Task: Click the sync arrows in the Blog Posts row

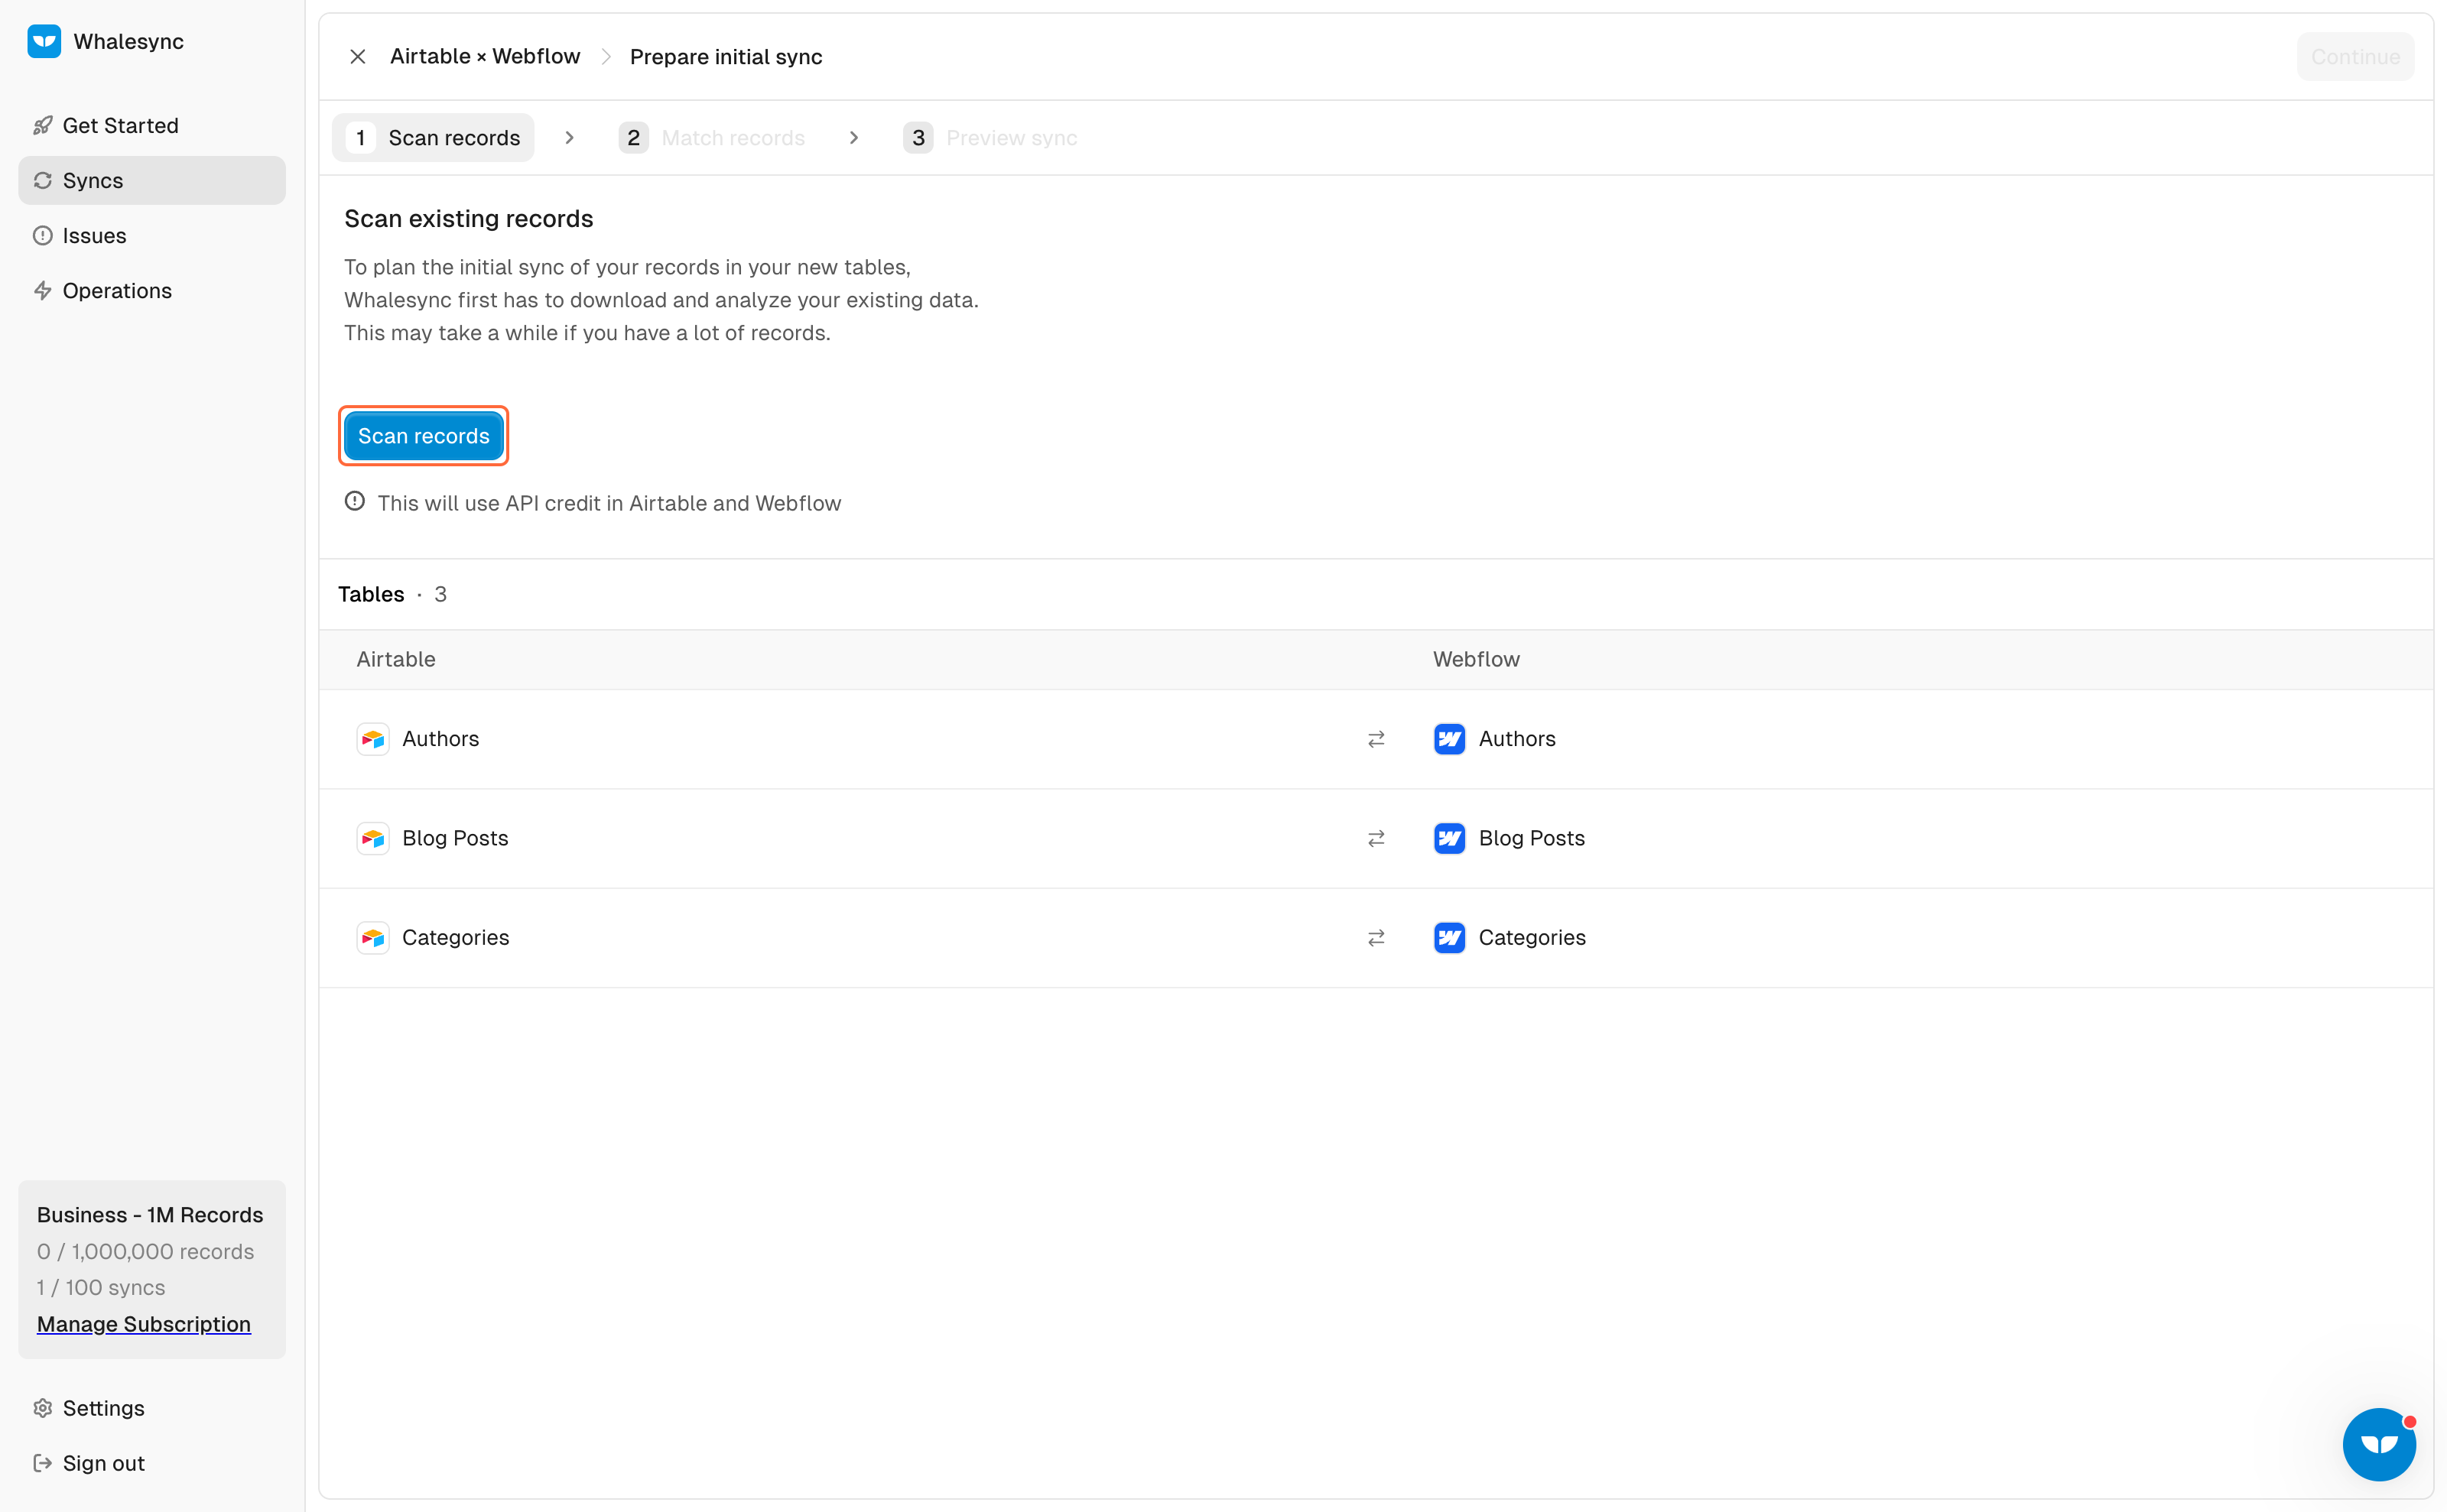Action: click(x=1376, y=838)
